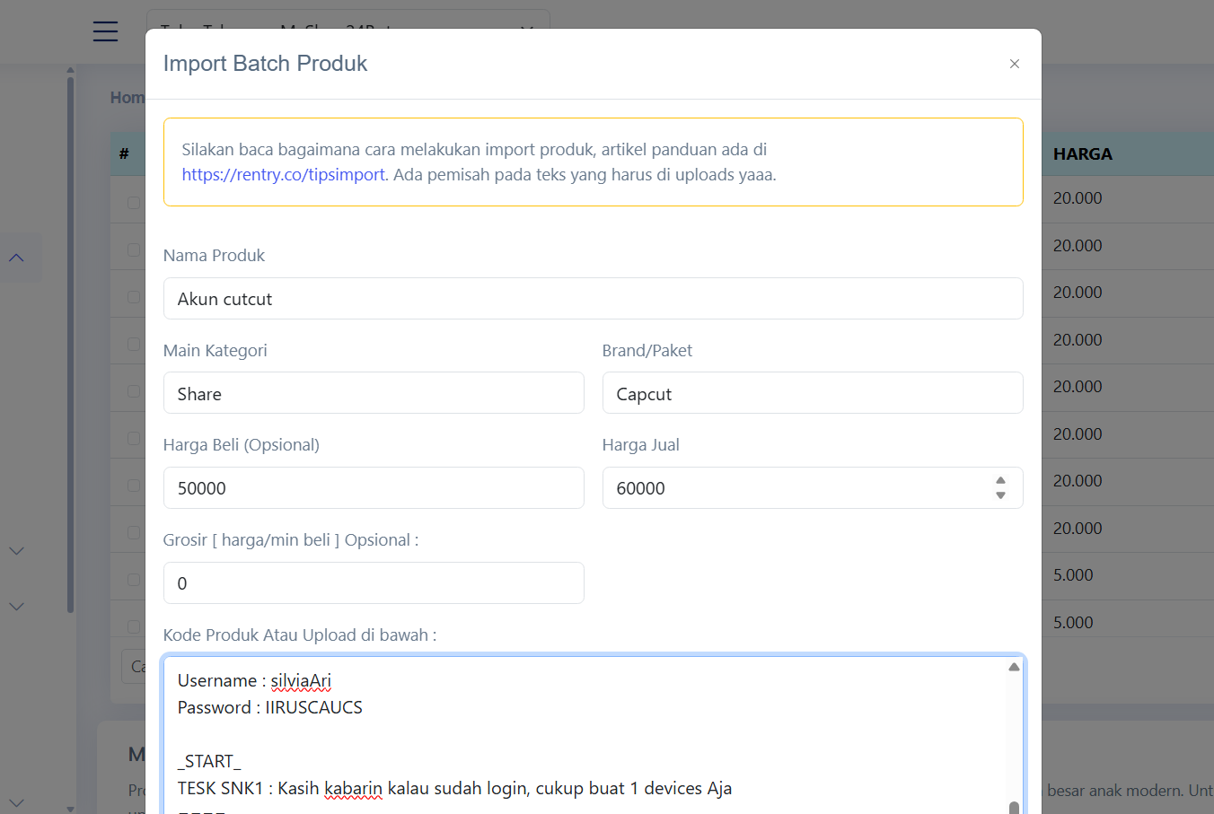Expand the second down chevron in the sidebar
Image resolution: width=1214 pixels, height=814 pixels.
click(16, 607)
